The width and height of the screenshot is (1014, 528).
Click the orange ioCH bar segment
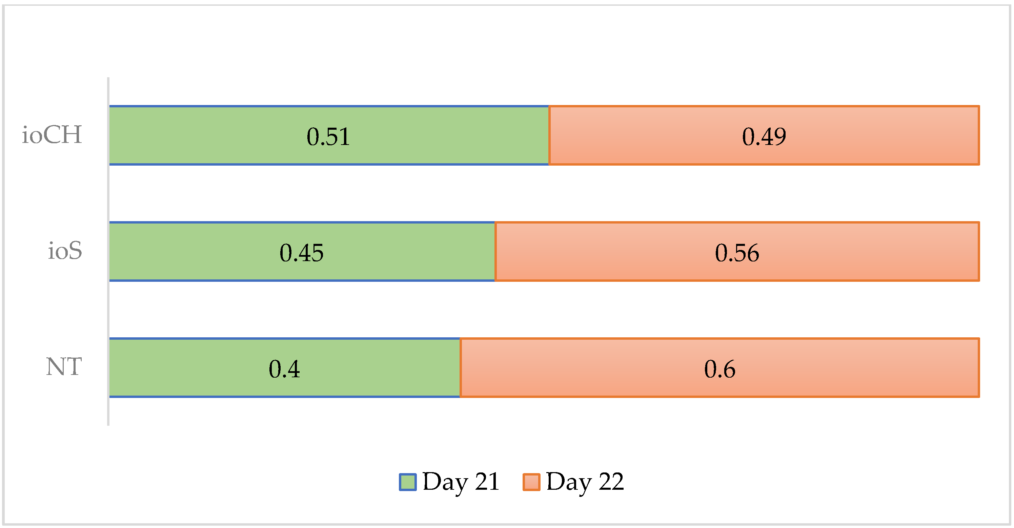(866, 135)
